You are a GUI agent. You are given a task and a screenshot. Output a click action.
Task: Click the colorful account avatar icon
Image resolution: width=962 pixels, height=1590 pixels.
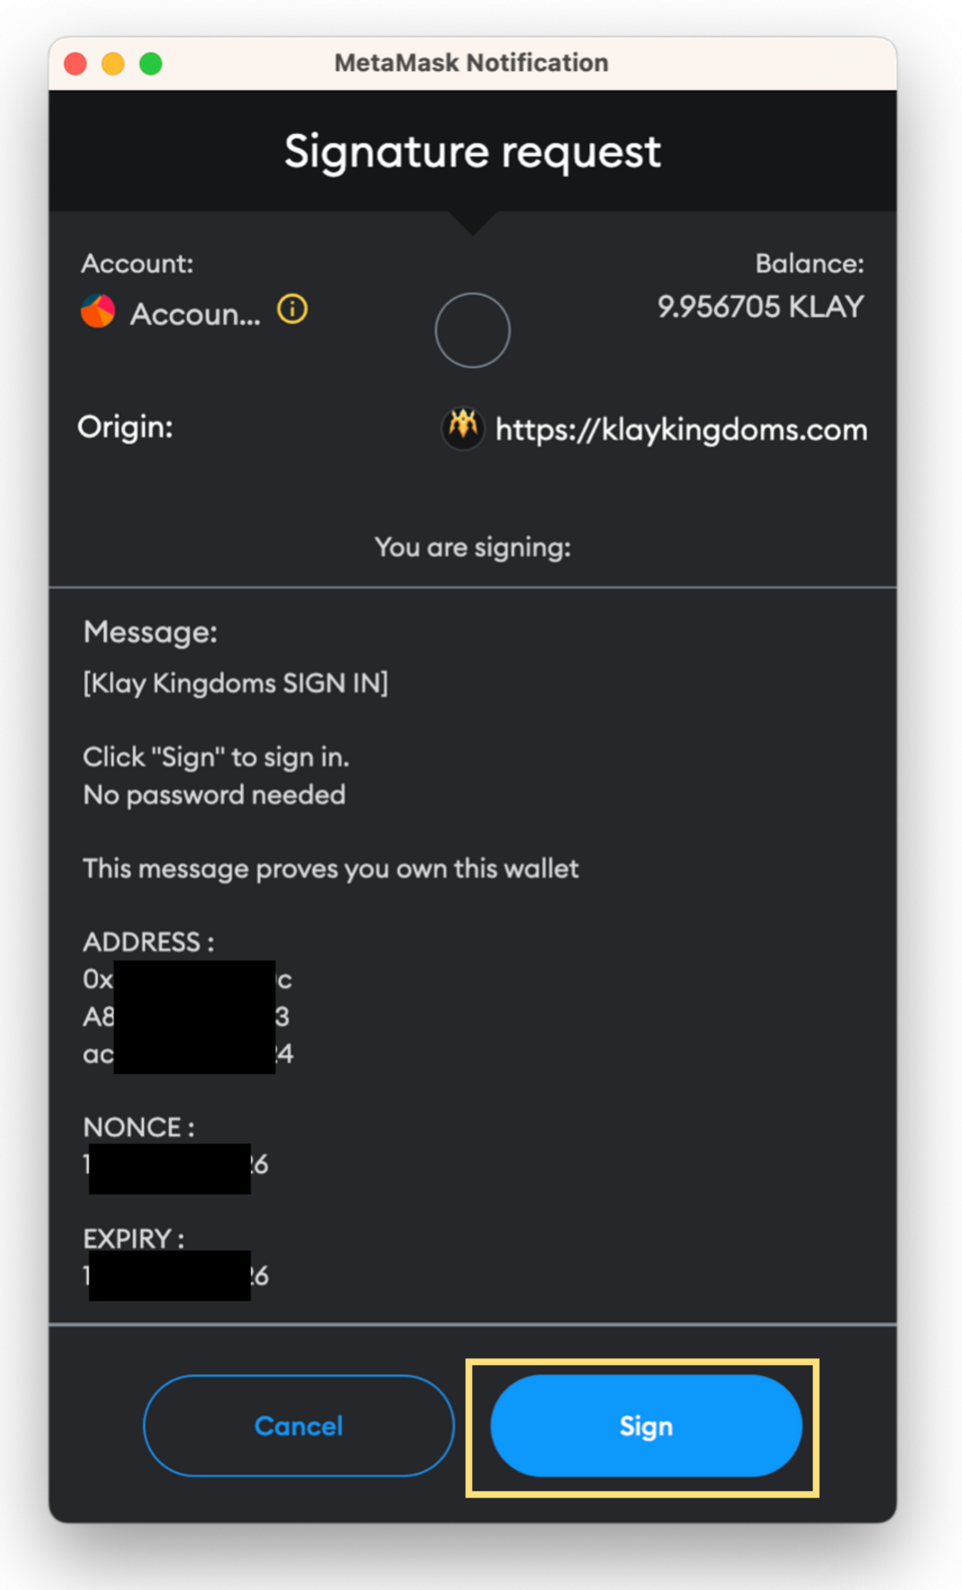tap(98, 311)
